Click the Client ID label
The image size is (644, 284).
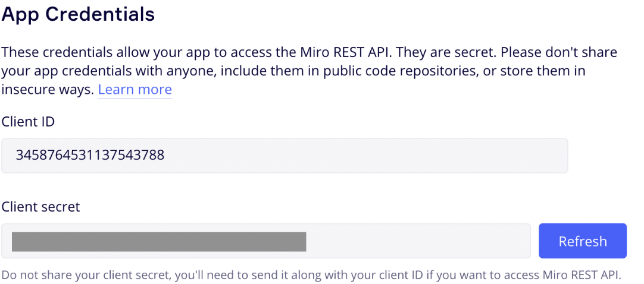29,122
